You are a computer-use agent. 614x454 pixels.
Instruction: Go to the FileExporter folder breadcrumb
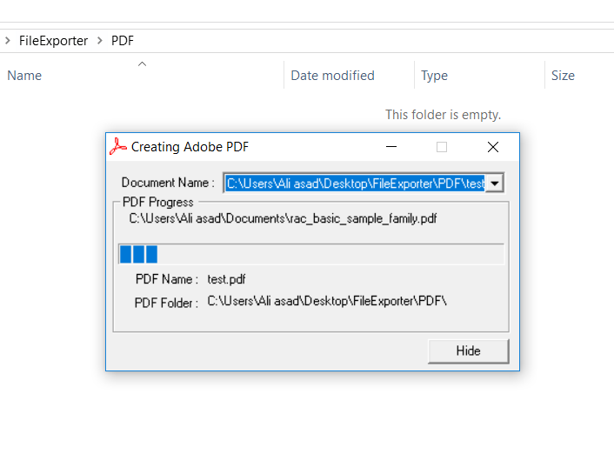coord(53,41)
